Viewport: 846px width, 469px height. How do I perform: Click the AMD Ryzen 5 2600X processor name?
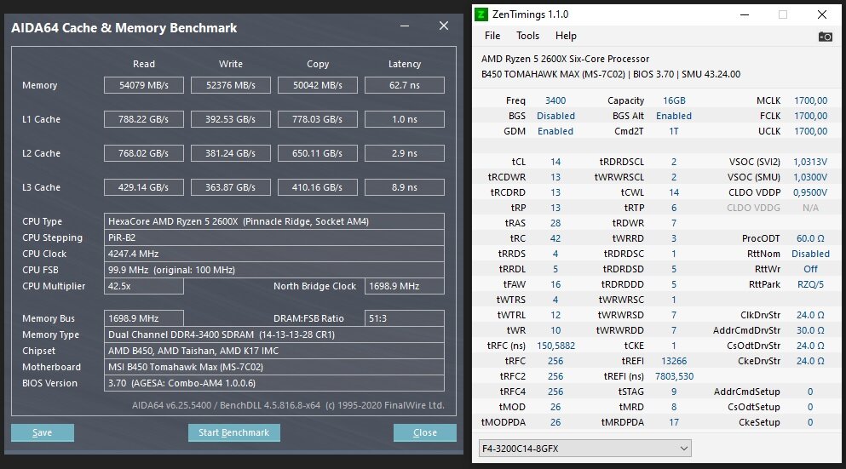point(565,59)
